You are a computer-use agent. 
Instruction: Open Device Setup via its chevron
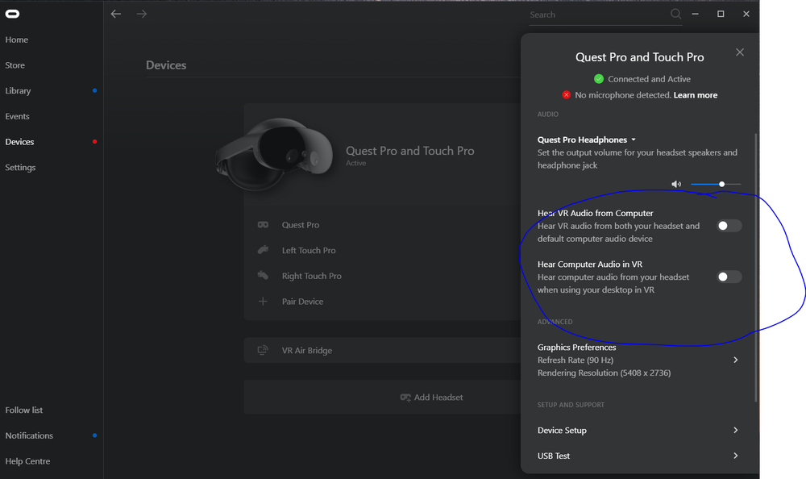(736, 430)
